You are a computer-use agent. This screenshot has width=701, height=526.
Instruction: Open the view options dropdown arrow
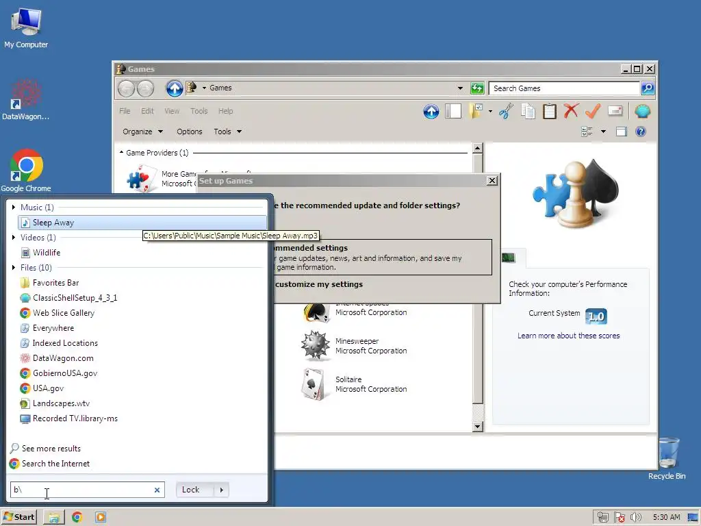pyautogui.click(x=603, y=131)
